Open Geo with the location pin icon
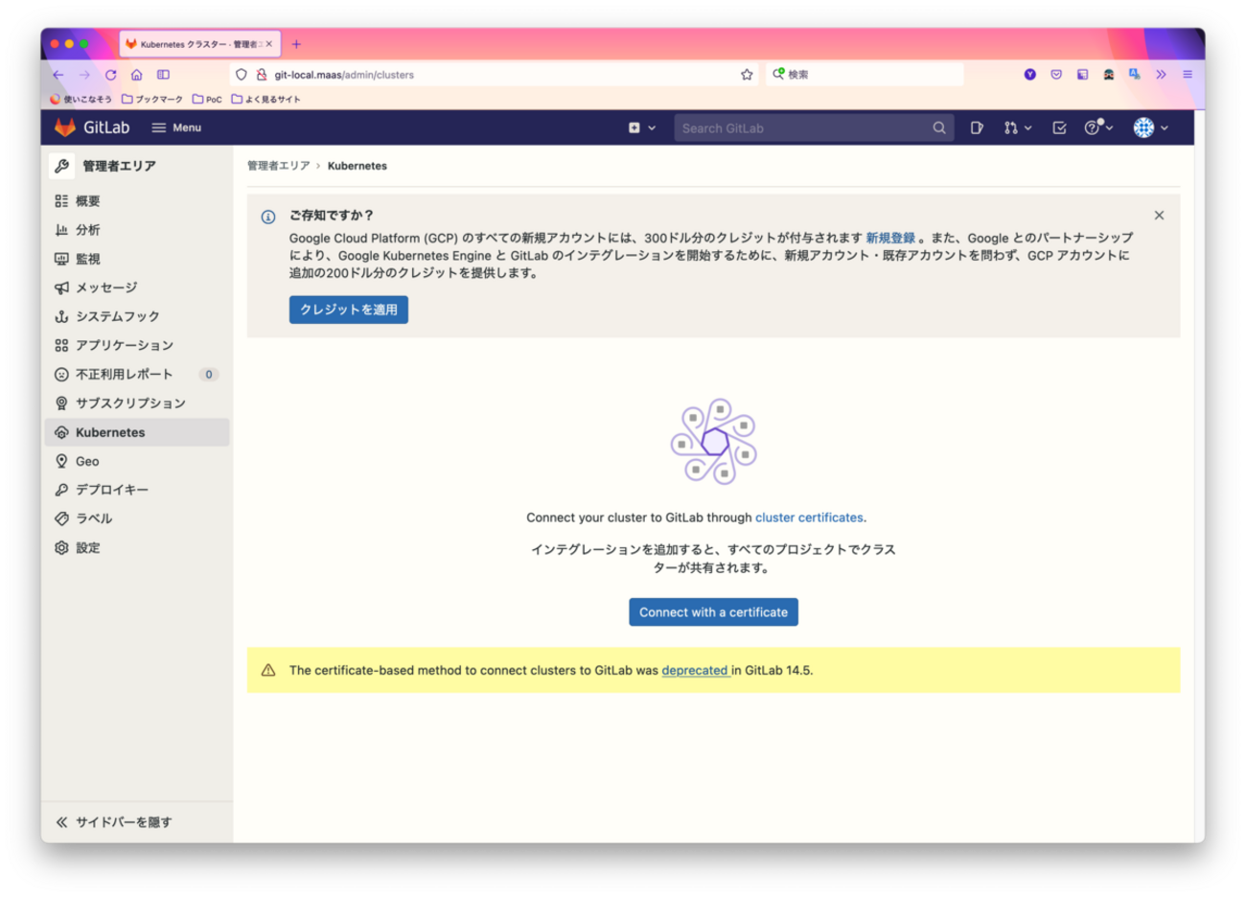 61,461
